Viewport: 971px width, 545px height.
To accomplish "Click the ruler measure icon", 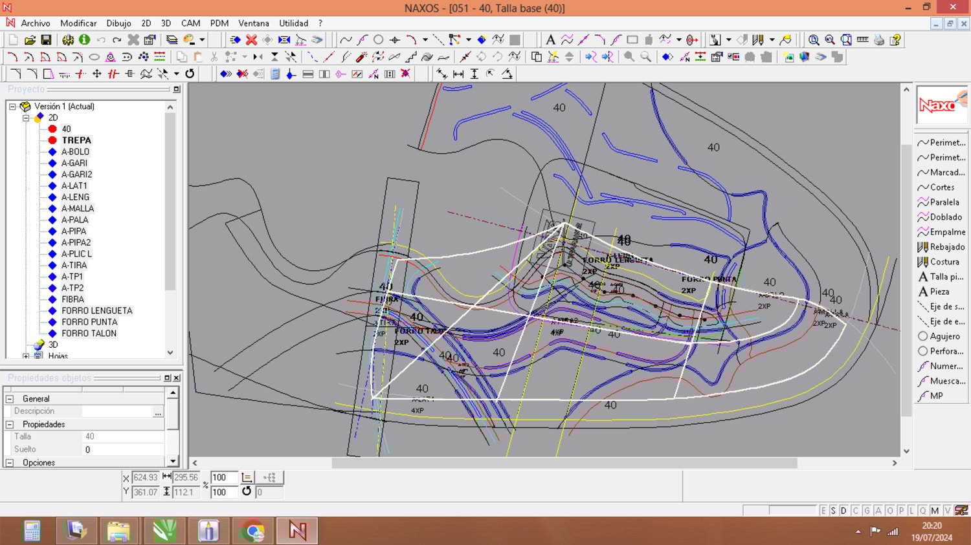I will pos(862,39).
